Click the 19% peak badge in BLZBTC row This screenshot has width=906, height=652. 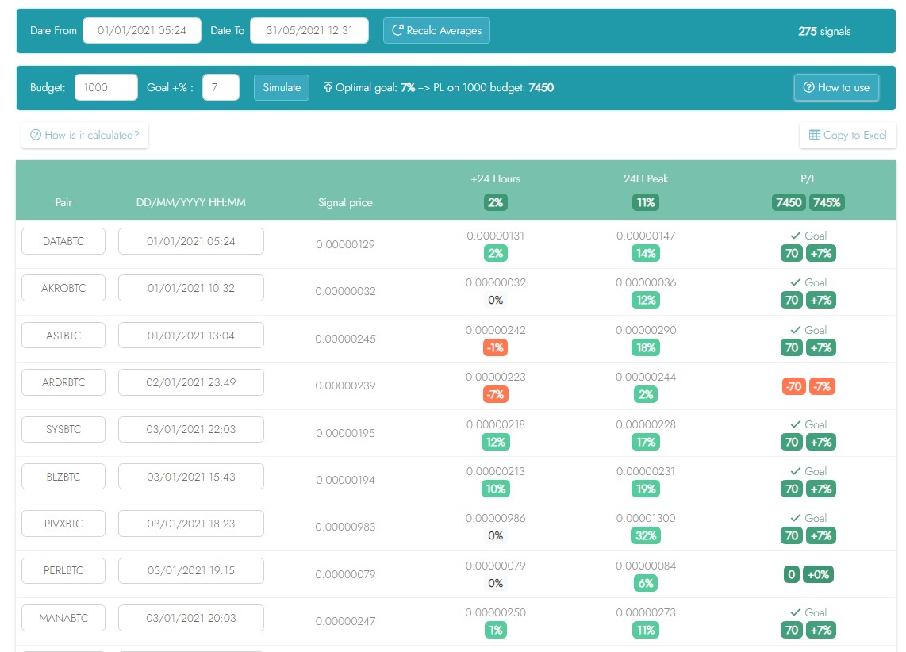(x=646, y=489)
